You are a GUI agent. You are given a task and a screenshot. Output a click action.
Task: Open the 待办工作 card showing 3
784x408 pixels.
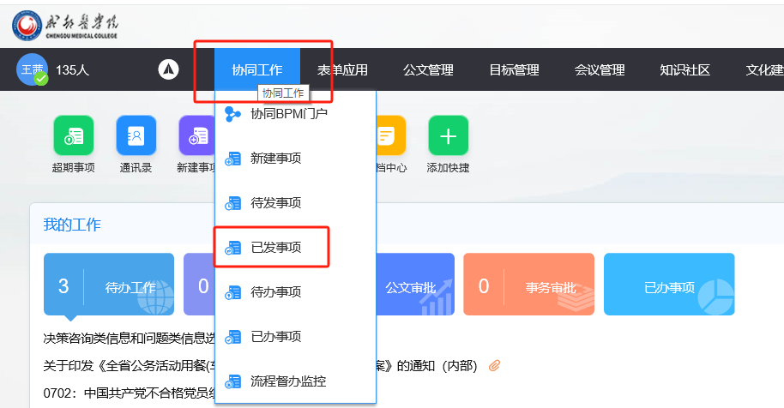[109, 286]
